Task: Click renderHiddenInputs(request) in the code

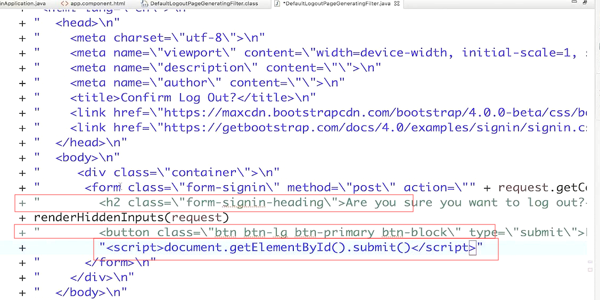Action: pos(131,218)
